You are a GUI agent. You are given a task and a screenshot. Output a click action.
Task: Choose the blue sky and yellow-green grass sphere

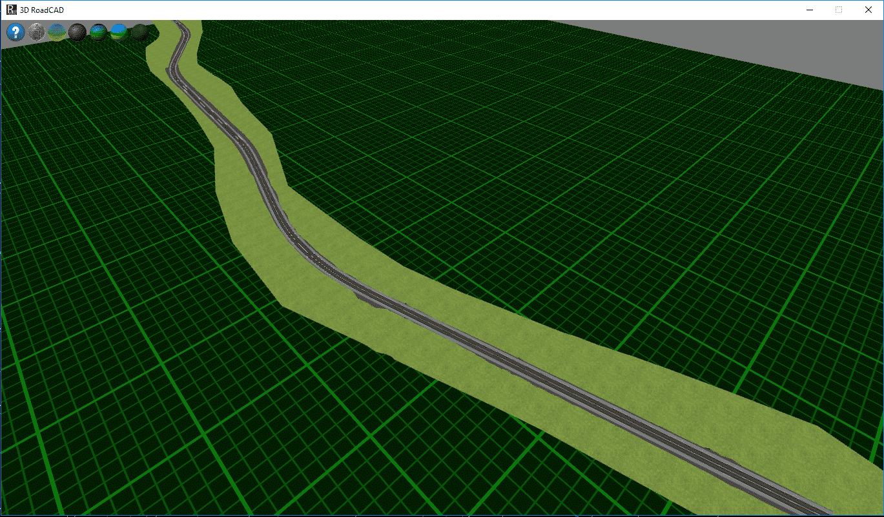coord(57,32)
